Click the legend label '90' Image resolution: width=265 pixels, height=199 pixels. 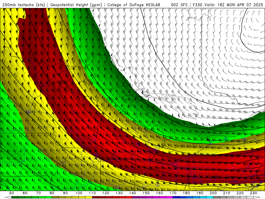pyautogui.click(x=65, y=193)
